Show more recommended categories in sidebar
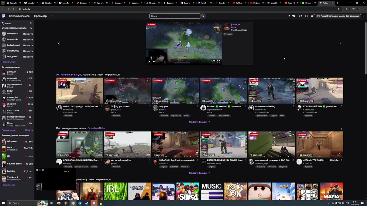Screen dimensions: 367x206 coord(9,185)
